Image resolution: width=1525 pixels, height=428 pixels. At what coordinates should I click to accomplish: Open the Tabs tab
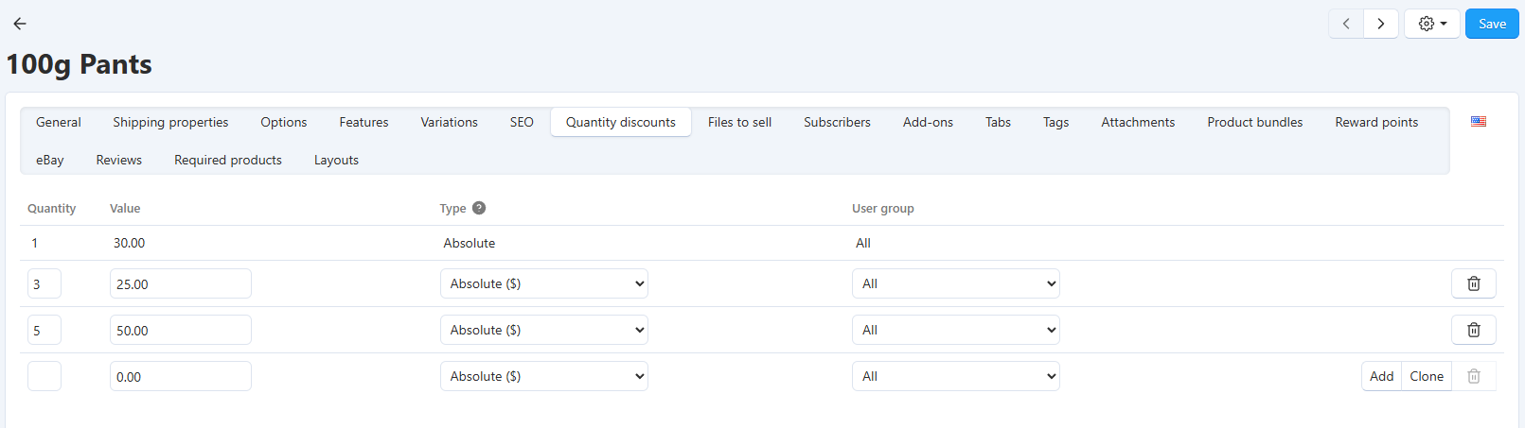(x=998, y=122)
